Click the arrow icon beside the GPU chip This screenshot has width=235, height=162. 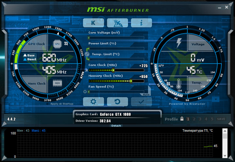pos(66,44)
